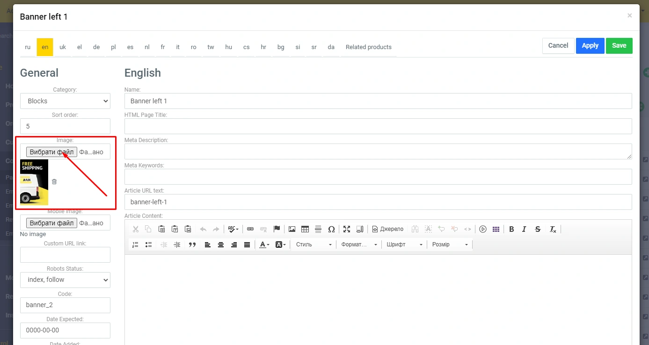Insert an image using the editor toolbar
The image size is (649, 345).
[292, 229]
